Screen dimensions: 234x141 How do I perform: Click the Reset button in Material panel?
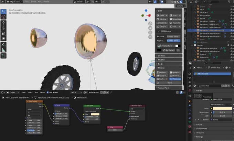point(169,83)
